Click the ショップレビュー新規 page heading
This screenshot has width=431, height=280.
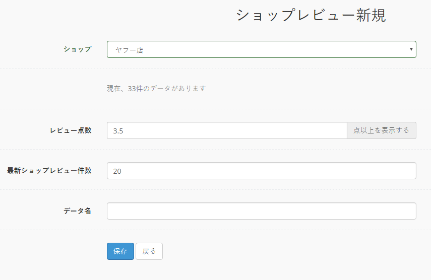311,15
